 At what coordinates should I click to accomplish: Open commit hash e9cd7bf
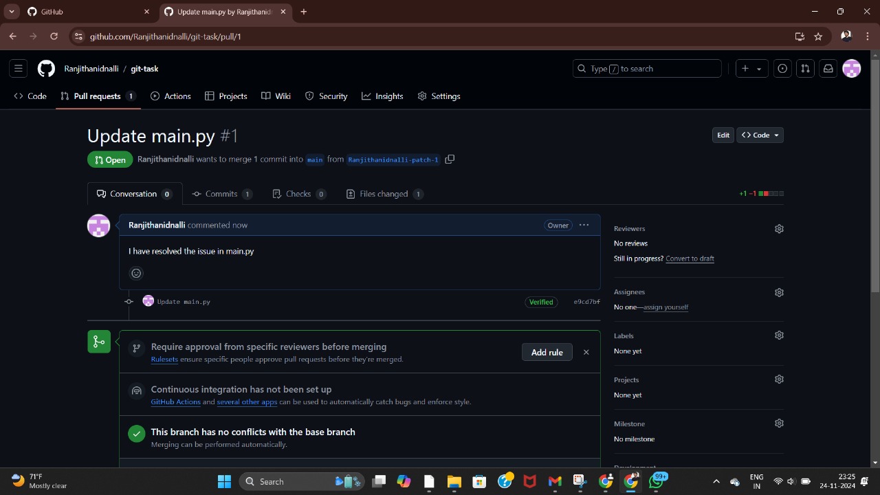586,302
